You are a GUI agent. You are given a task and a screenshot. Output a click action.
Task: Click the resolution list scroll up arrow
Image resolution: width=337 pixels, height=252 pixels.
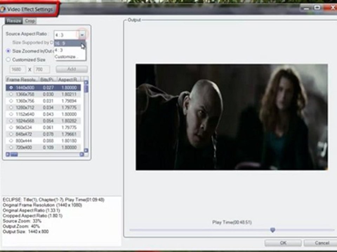[86, 82]
